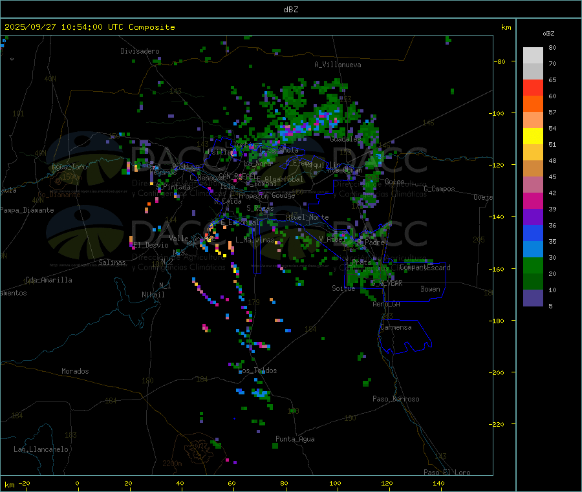The width and height of the screenshot is (582, 492).
Task: Click the L_Malvinas map label
Action: [255, 240]
